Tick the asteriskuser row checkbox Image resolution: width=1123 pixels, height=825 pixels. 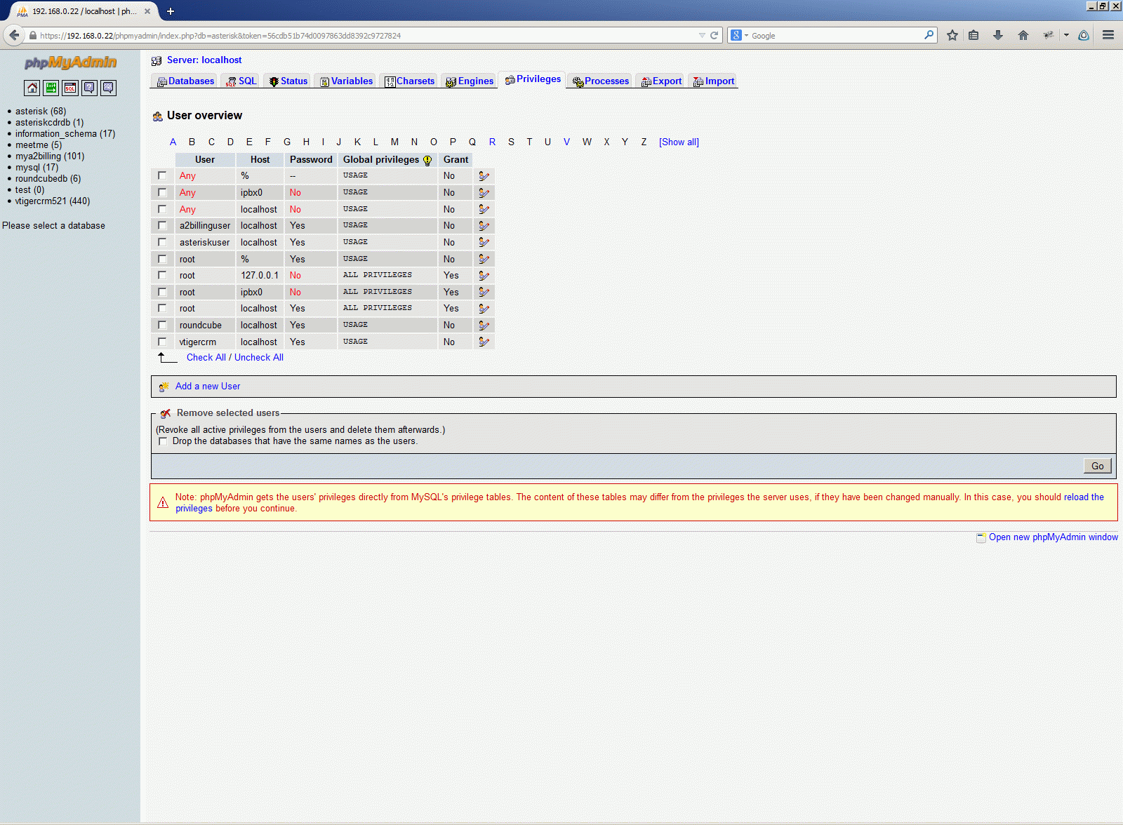pos(162,242)
